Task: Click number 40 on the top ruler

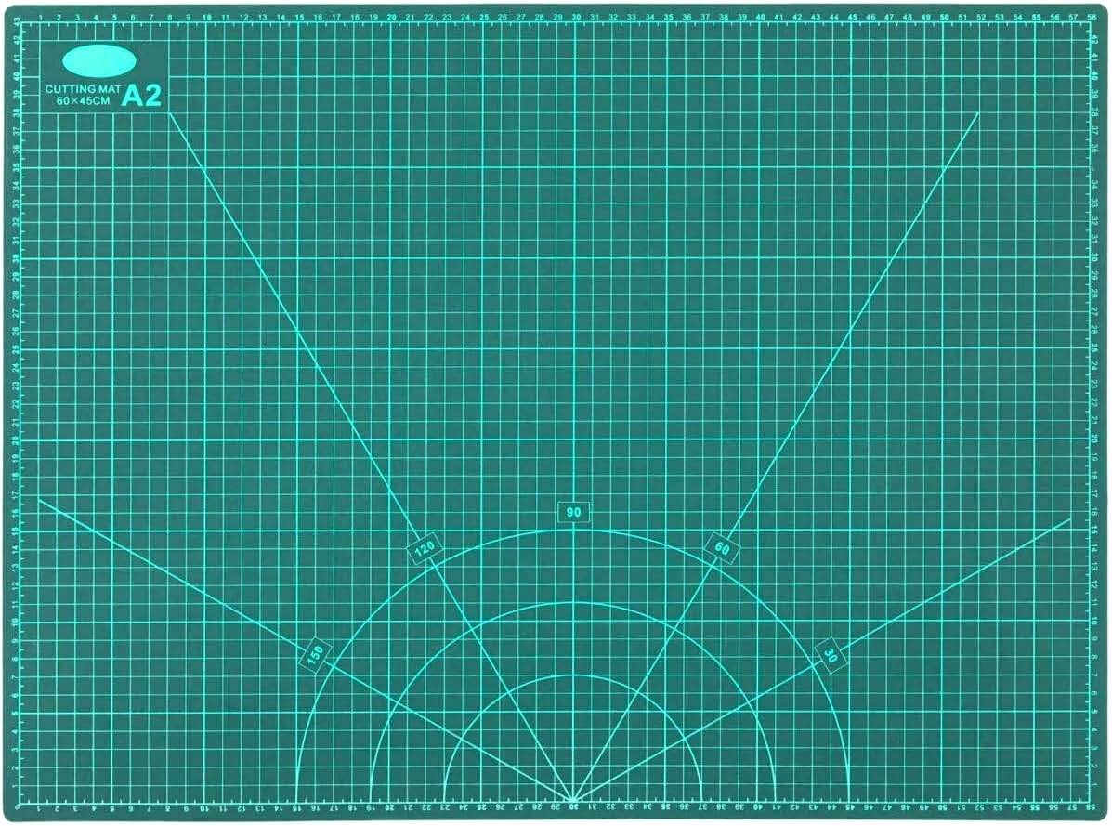Action: coord(760,17)
